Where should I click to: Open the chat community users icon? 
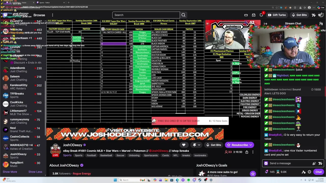321,24
